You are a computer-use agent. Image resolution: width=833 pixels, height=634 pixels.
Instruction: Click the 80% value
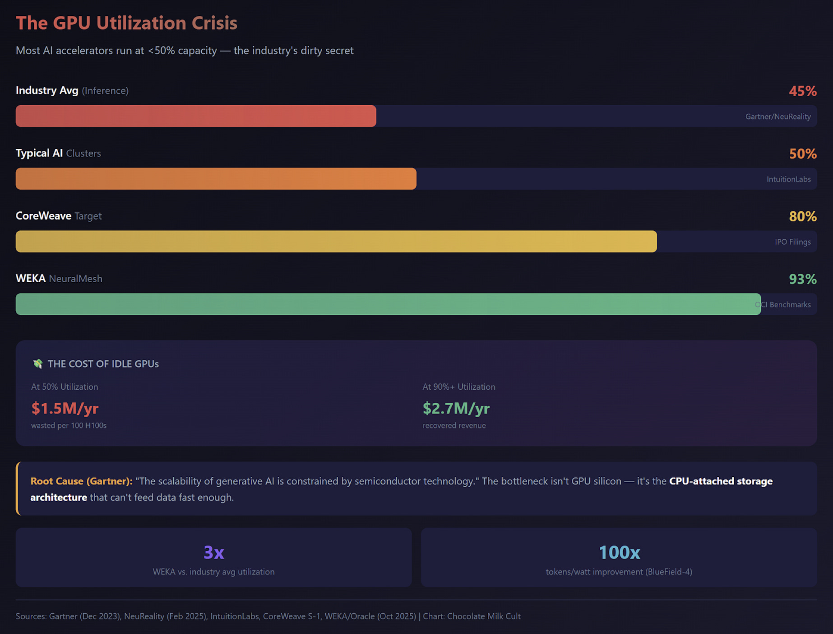[803, 217]
